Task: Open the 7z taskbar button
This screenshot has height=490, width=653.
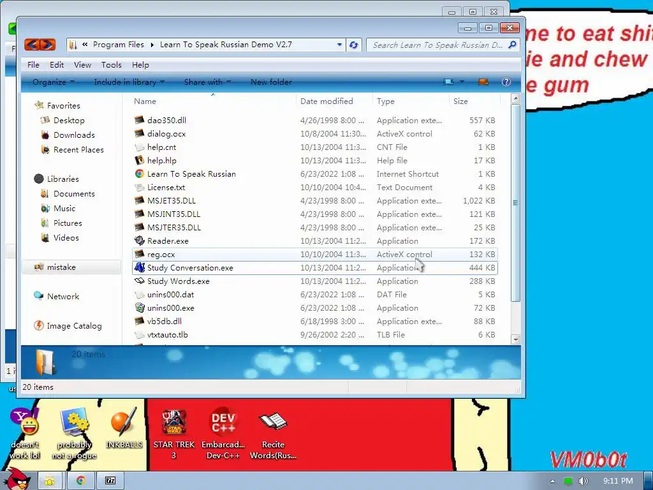Action: (110, 480)
